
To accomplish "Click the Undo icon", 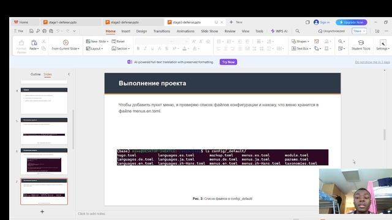I will (x=58, y=31).
